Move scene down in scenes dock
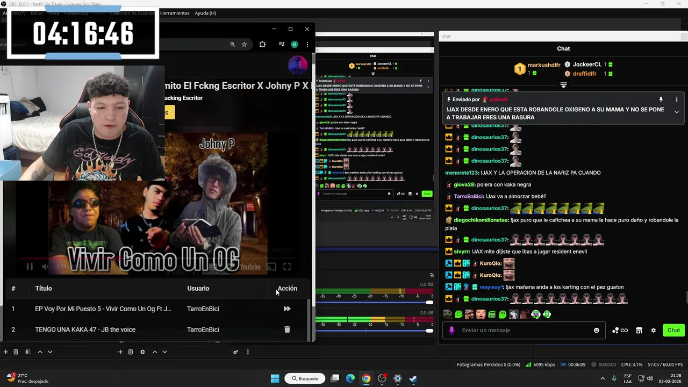The height and width of the screenshot is (387, 688). tap(50, 352)
